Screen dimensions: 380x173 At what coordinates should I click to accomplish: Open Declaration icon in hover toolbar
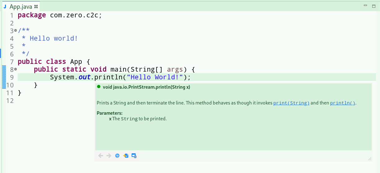126,156
